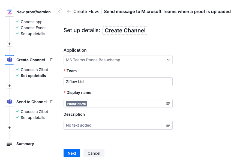Open Choose a Zibot under Send to Channel
Screen dimensions: 237x162
[34, 112]
